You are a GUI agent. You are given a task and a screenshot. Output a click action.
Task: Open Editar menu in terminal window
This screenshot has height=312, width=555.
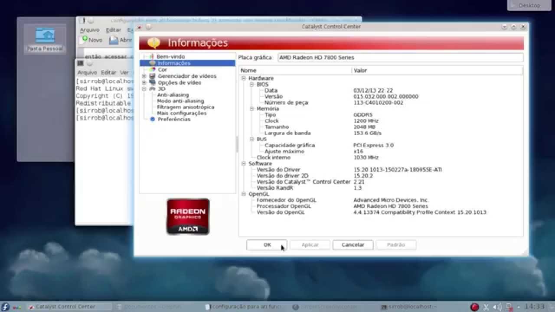(x=109, y=72)
